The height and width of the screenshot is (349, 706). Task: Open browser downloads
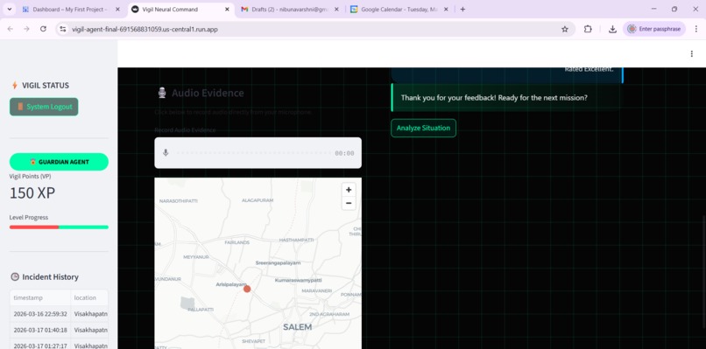point(612,29)
